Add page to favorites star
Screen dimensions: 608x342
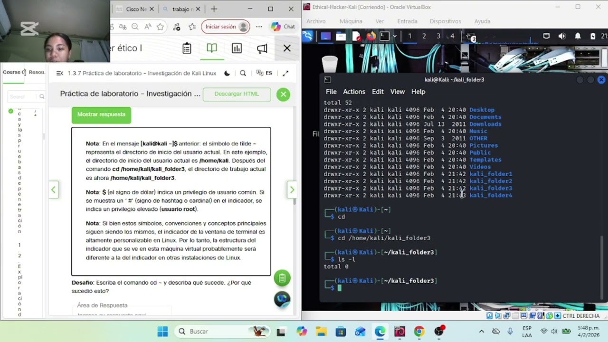(160, 27)
